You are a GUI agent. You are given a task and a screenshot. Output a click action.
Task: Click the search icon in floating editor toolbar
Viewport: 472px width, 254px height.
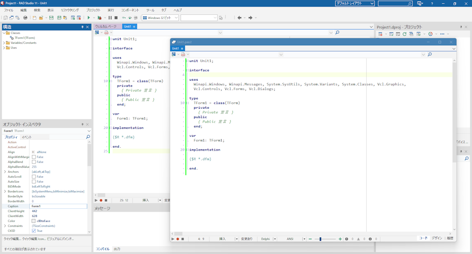click(429, 54)
